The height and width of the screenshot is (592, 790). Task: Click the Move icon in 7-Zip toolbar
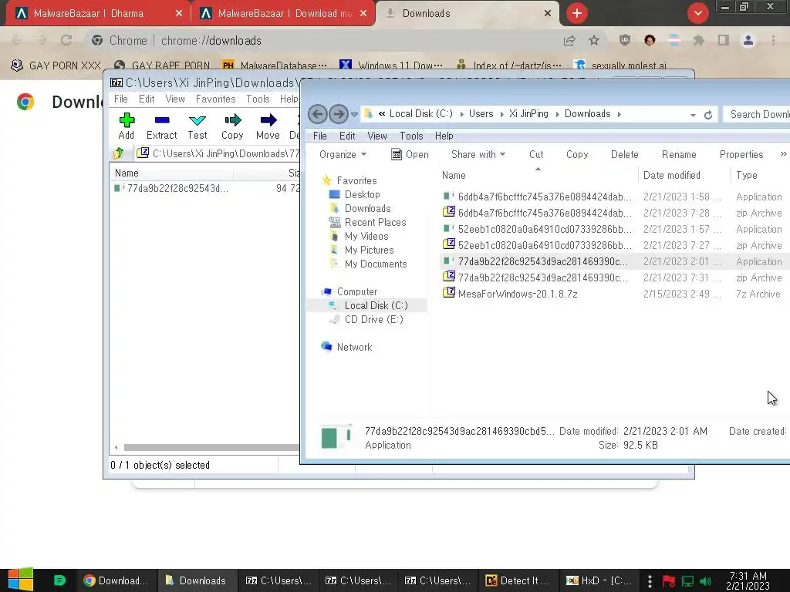(268, 119)
